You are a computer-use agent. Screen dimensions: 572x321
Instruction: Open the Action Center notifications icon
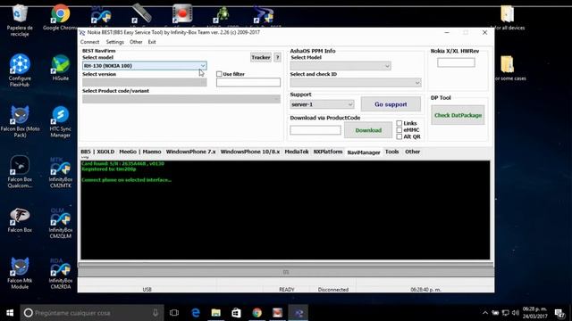559,313
